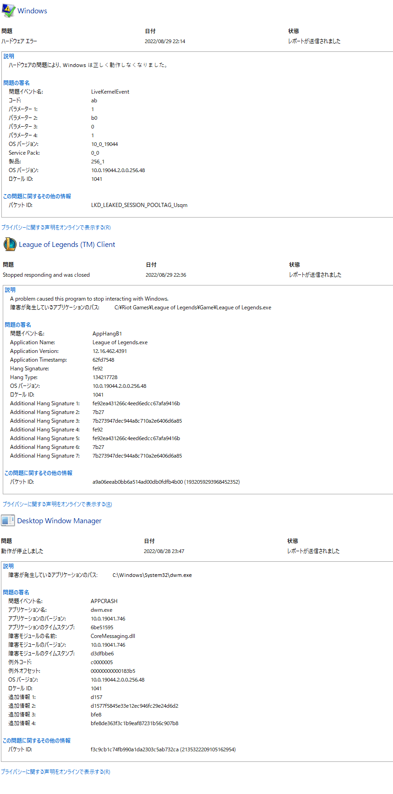Select the path "C:¥Riot Games¥League of Legends¥Game¥League of Legends.exe"
The image size is (393, 794).
pyautogui.click(x=193, y=308)
